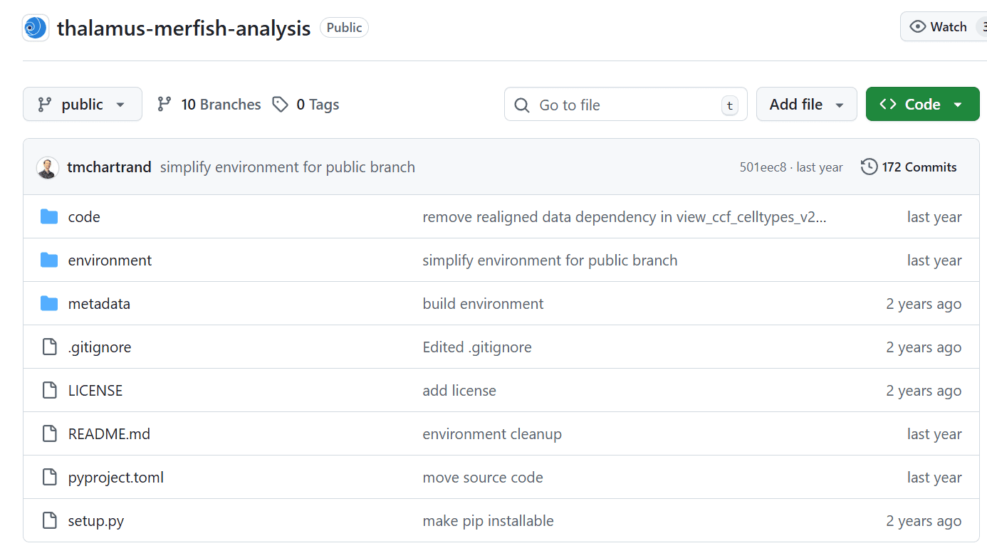This screenshot has width=987, height=558.
Task: Click the repository owner avatar icon
Action: [36, 28]
